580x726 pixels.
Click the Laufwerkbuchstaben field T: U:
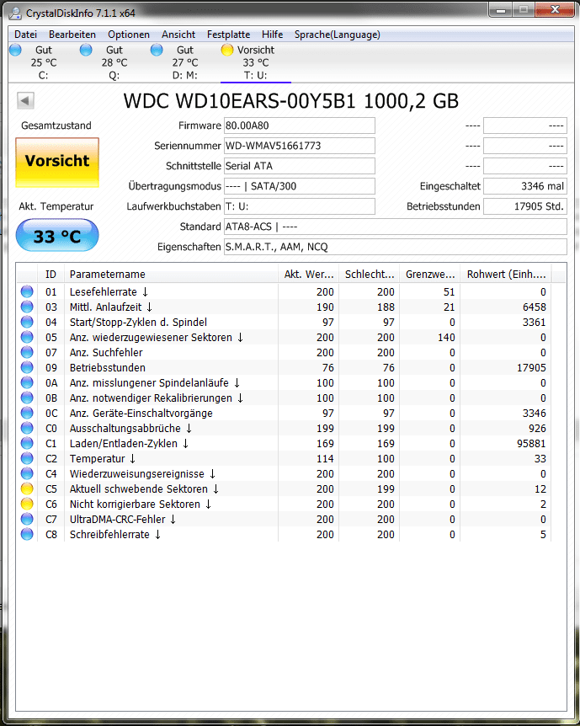click(x=300, y=206)
